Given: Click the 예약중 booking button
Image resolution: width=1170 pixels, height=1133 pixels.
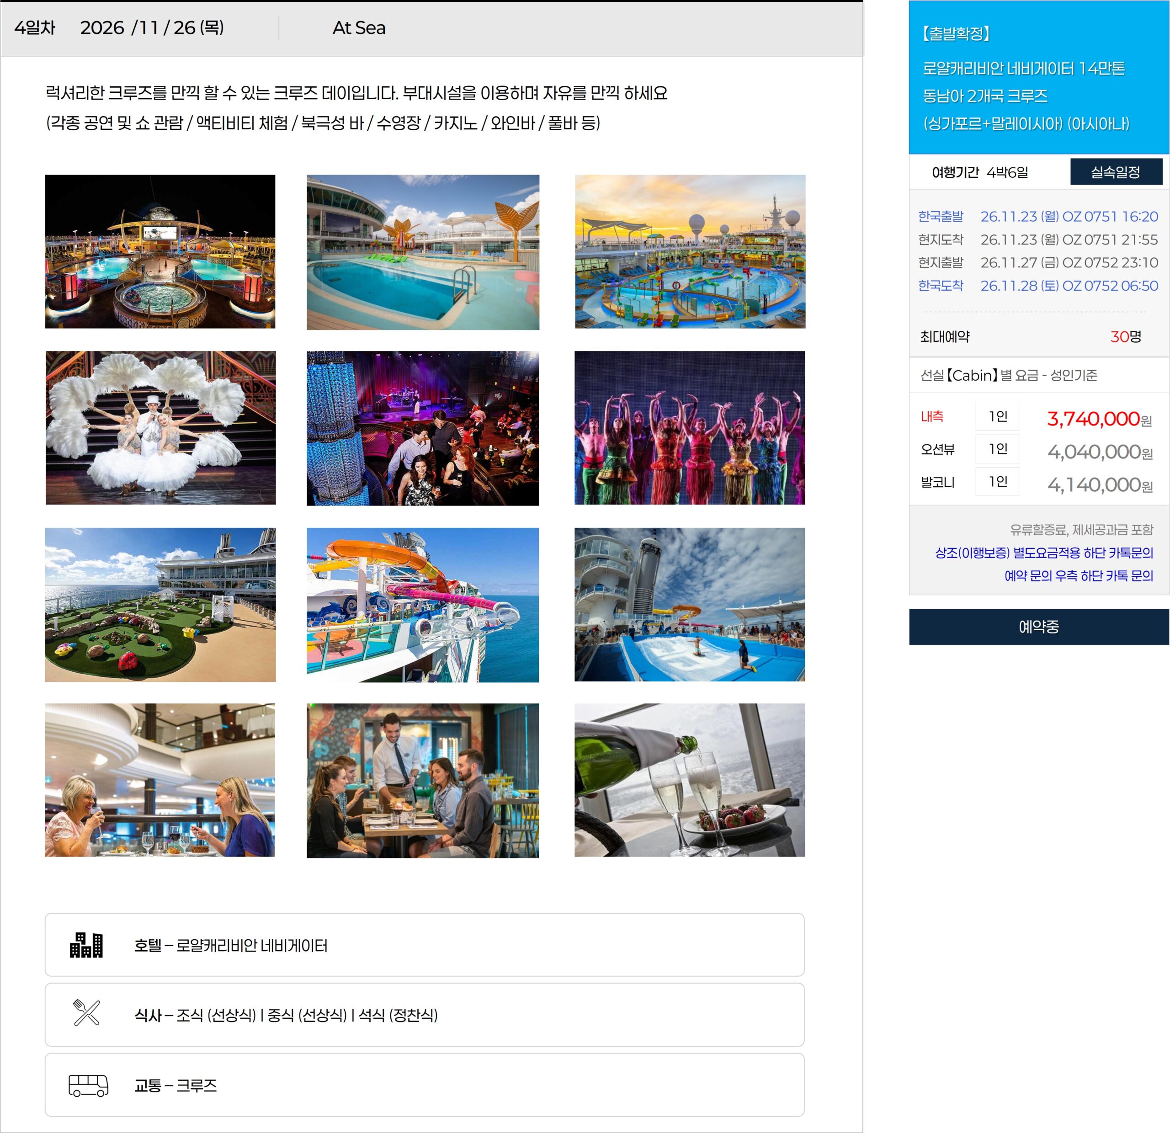Looking at the screenshot, I should 1039,627.
